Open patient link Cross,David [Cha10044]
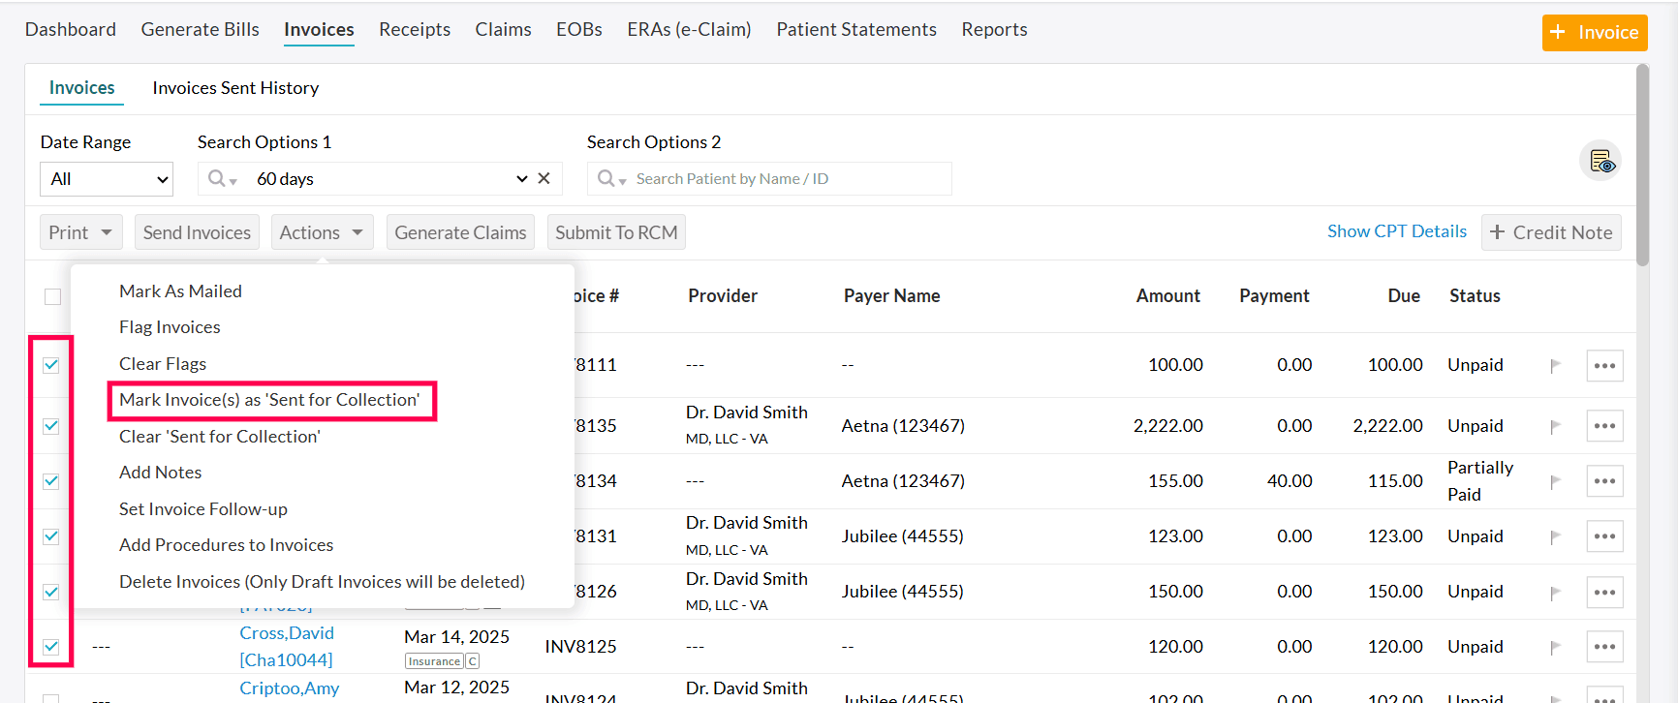The height and width of the screenshot is (703, 1678). (287, 647)
